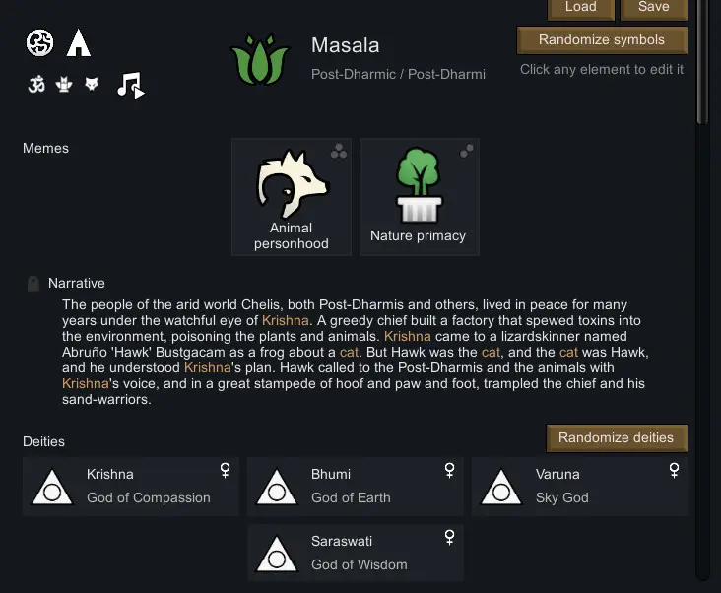Play the ritual music note icon
Viewport: 721px width, 593px height.
click(131, 85)
